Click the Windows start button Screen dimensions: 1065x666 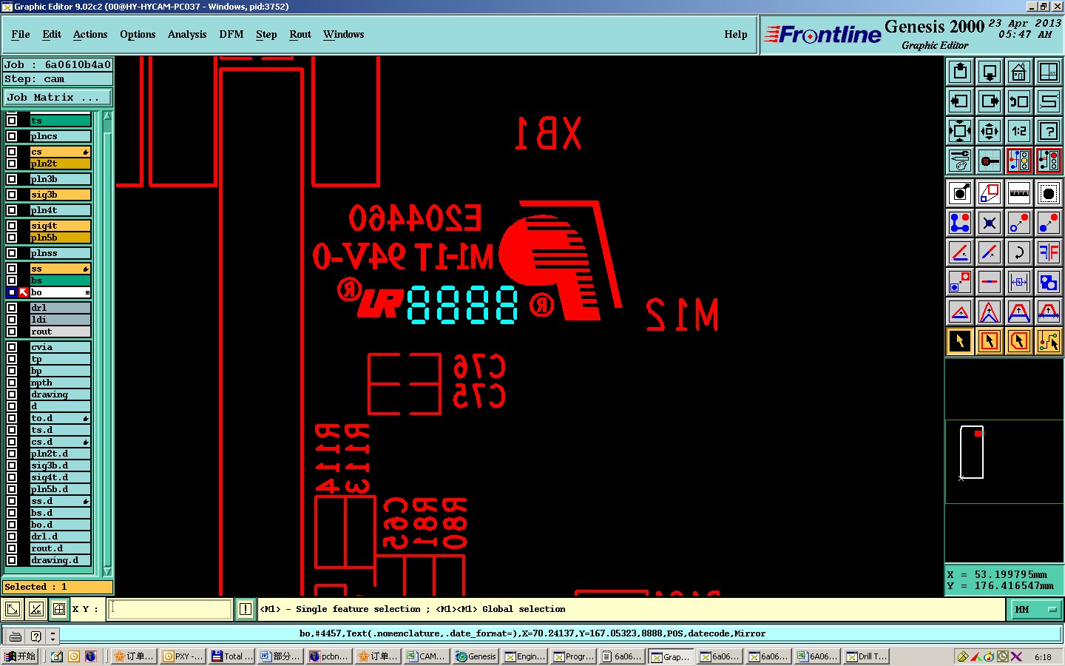(20, 656)
